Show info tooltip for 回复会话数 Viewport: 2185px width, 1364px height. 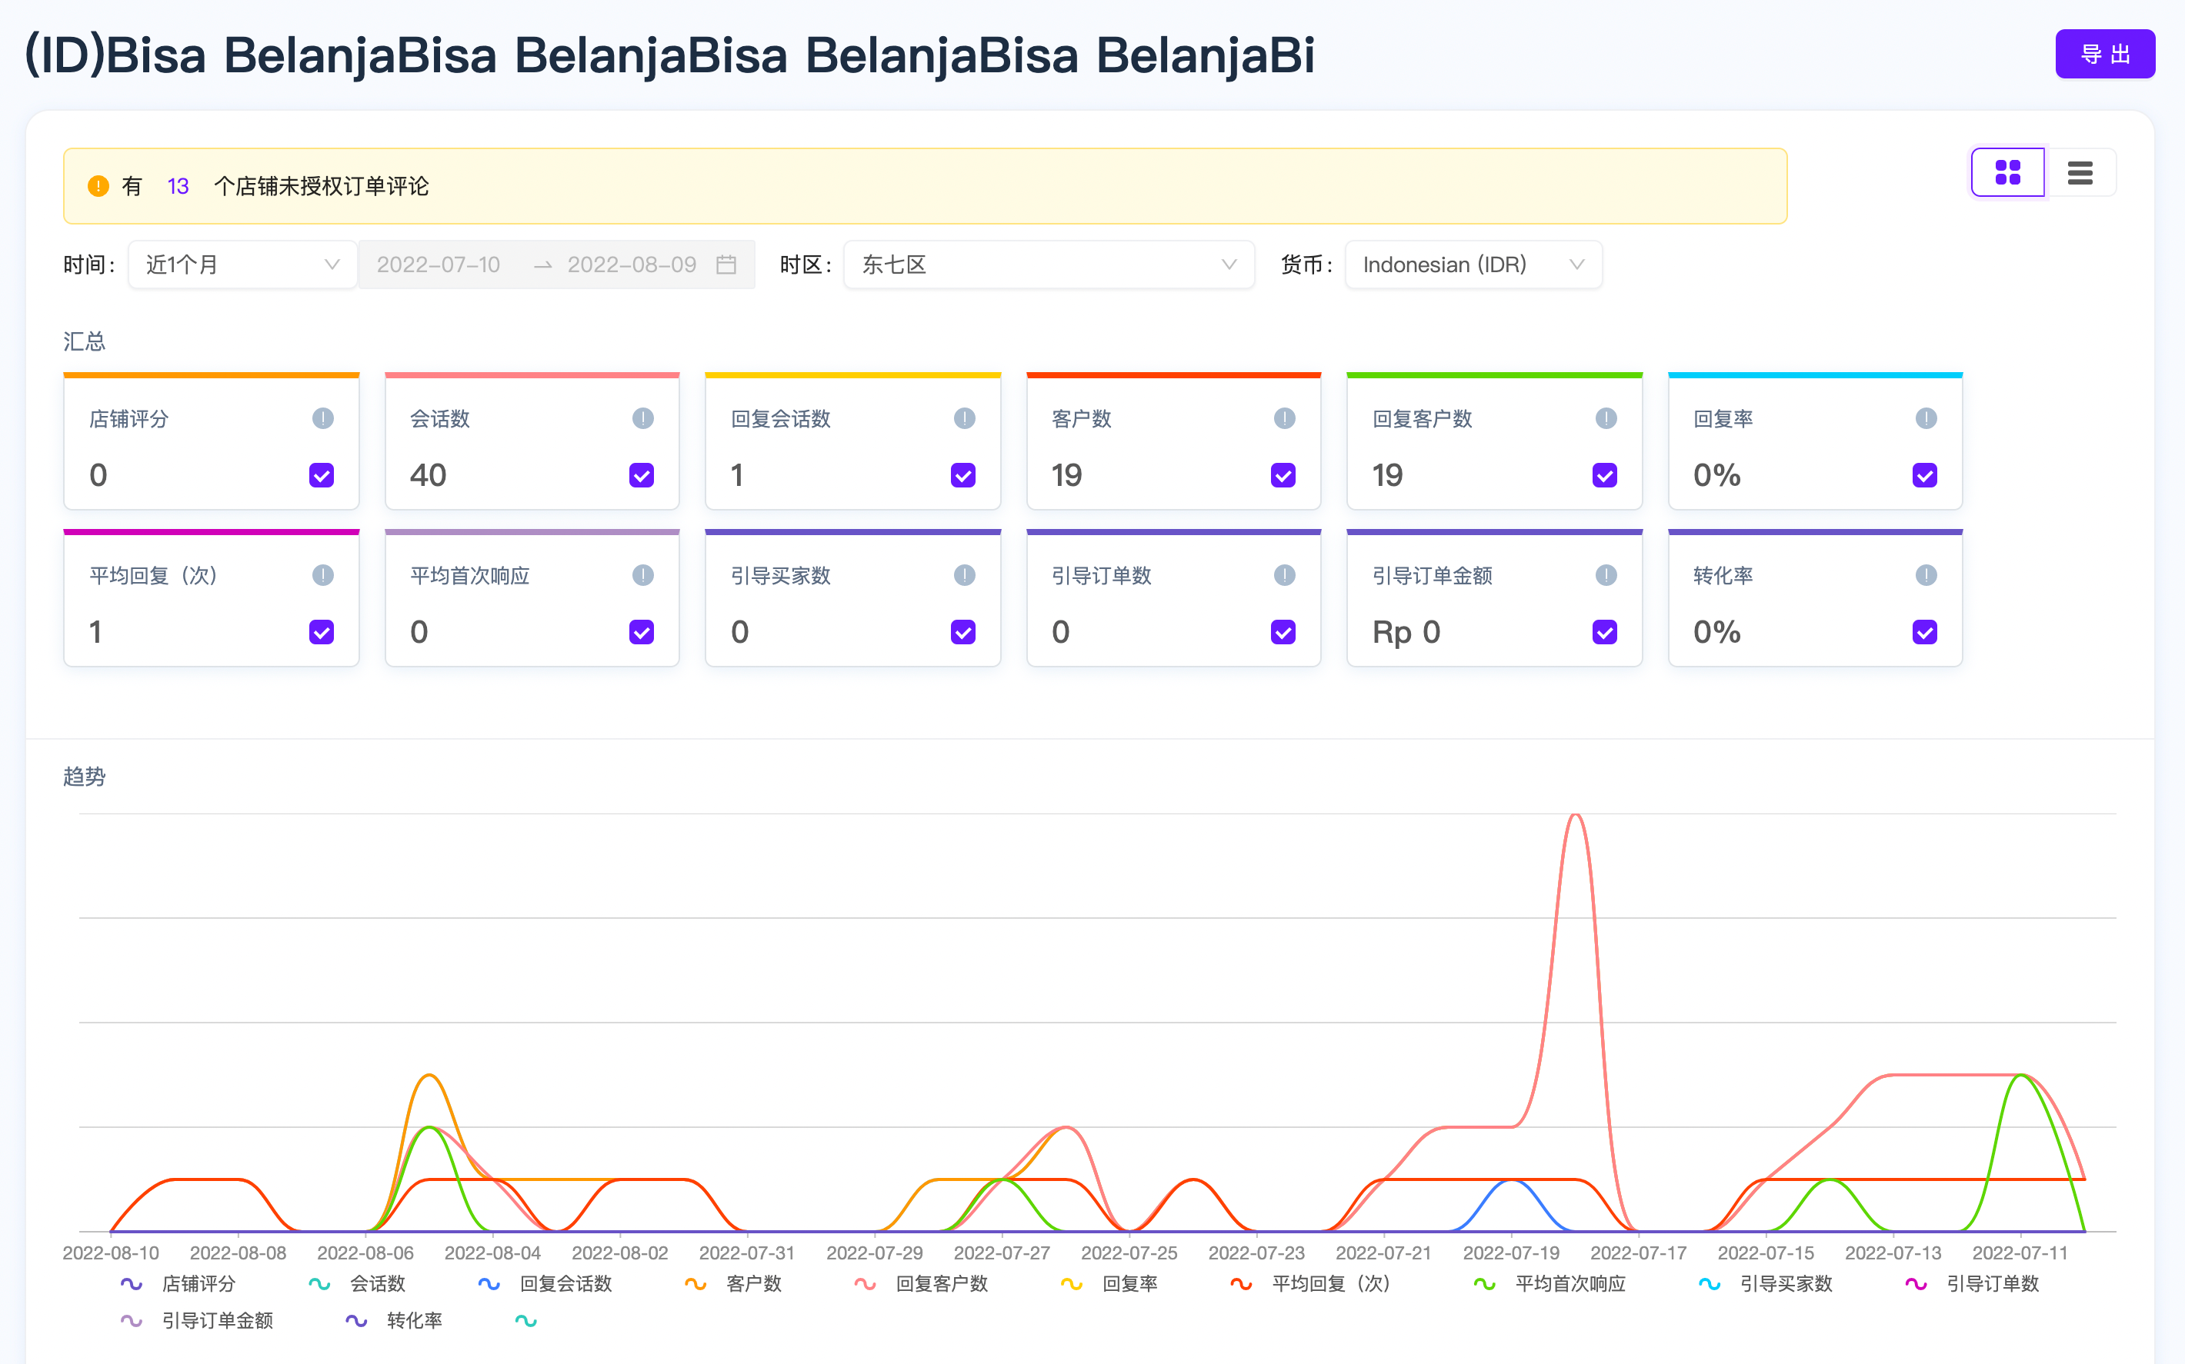[x=965, y=418]
